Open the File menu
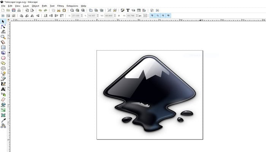The width and height of the screenshot is (266, 152). (x=3, y=6)
